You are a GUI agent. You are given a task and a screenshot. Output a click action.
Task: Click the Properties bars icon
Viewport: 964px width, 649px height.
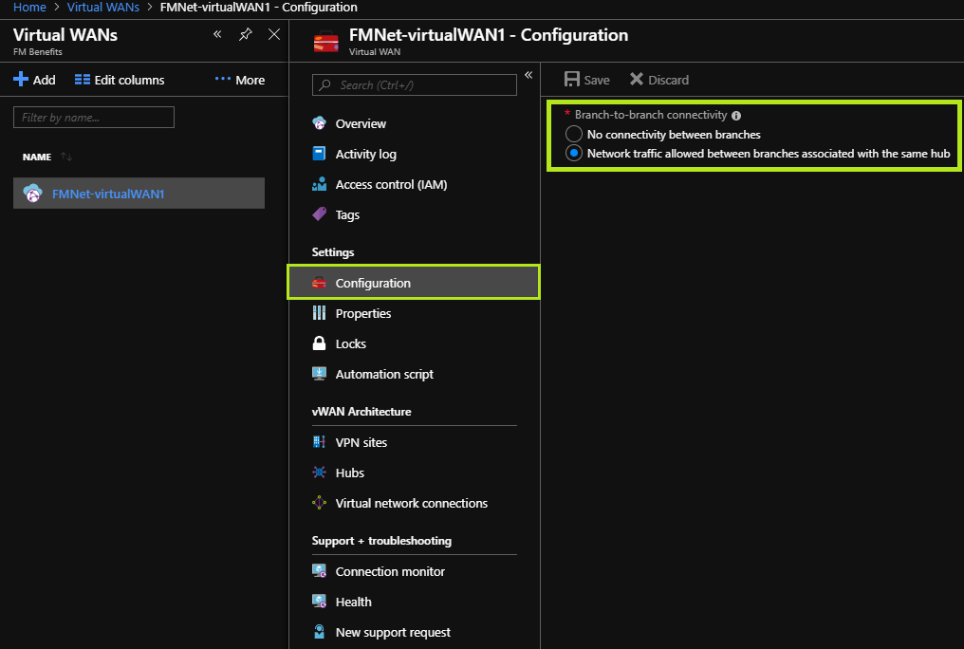[x=319, y=313]
